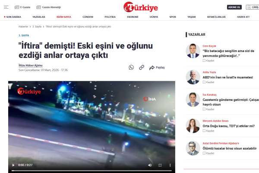Image resolution: width=259 pixels, height=173 pixels.
Task: Open the E-Gazete link
Action: 22,7
